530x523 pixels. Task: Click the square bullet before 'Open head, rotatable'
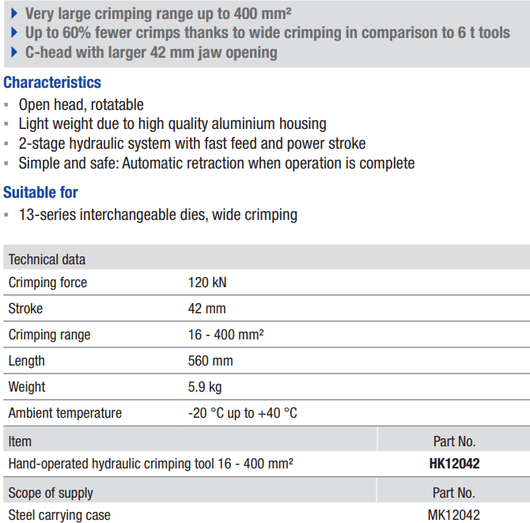tap(6, 104)
